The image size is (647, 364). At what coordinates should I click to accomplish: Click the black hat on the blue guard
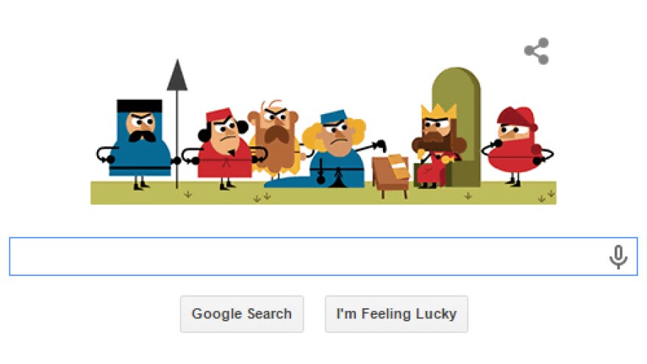click(140, 106)
